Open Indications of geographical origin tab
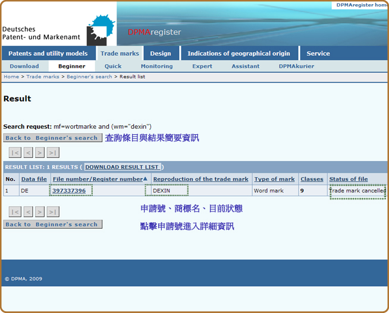The image size is (389, 313). click(x=239, y=53)
